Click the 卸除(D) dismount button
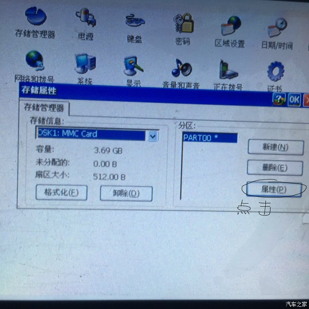This screenshot has width=309, height=309. click(x=126, y=193)
